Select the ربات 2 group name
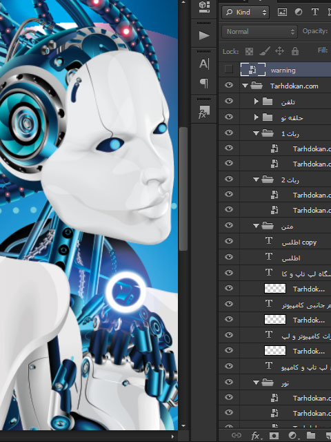 click(290, 180)
